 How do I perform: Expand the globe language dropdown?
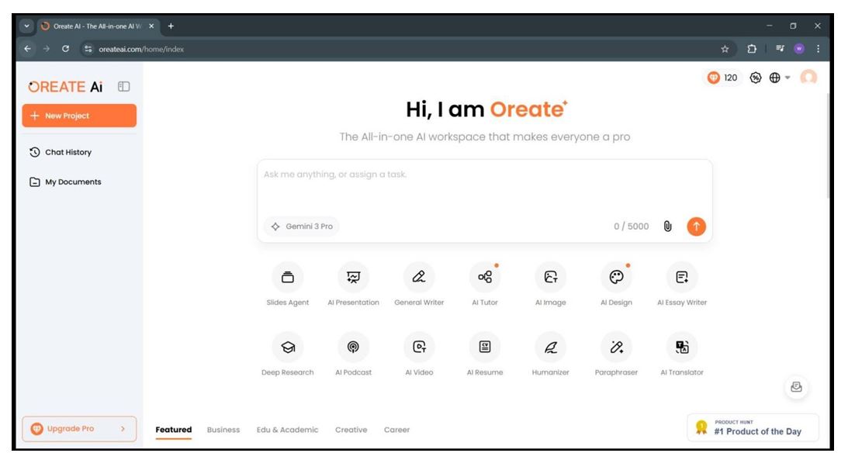(779, 78)
